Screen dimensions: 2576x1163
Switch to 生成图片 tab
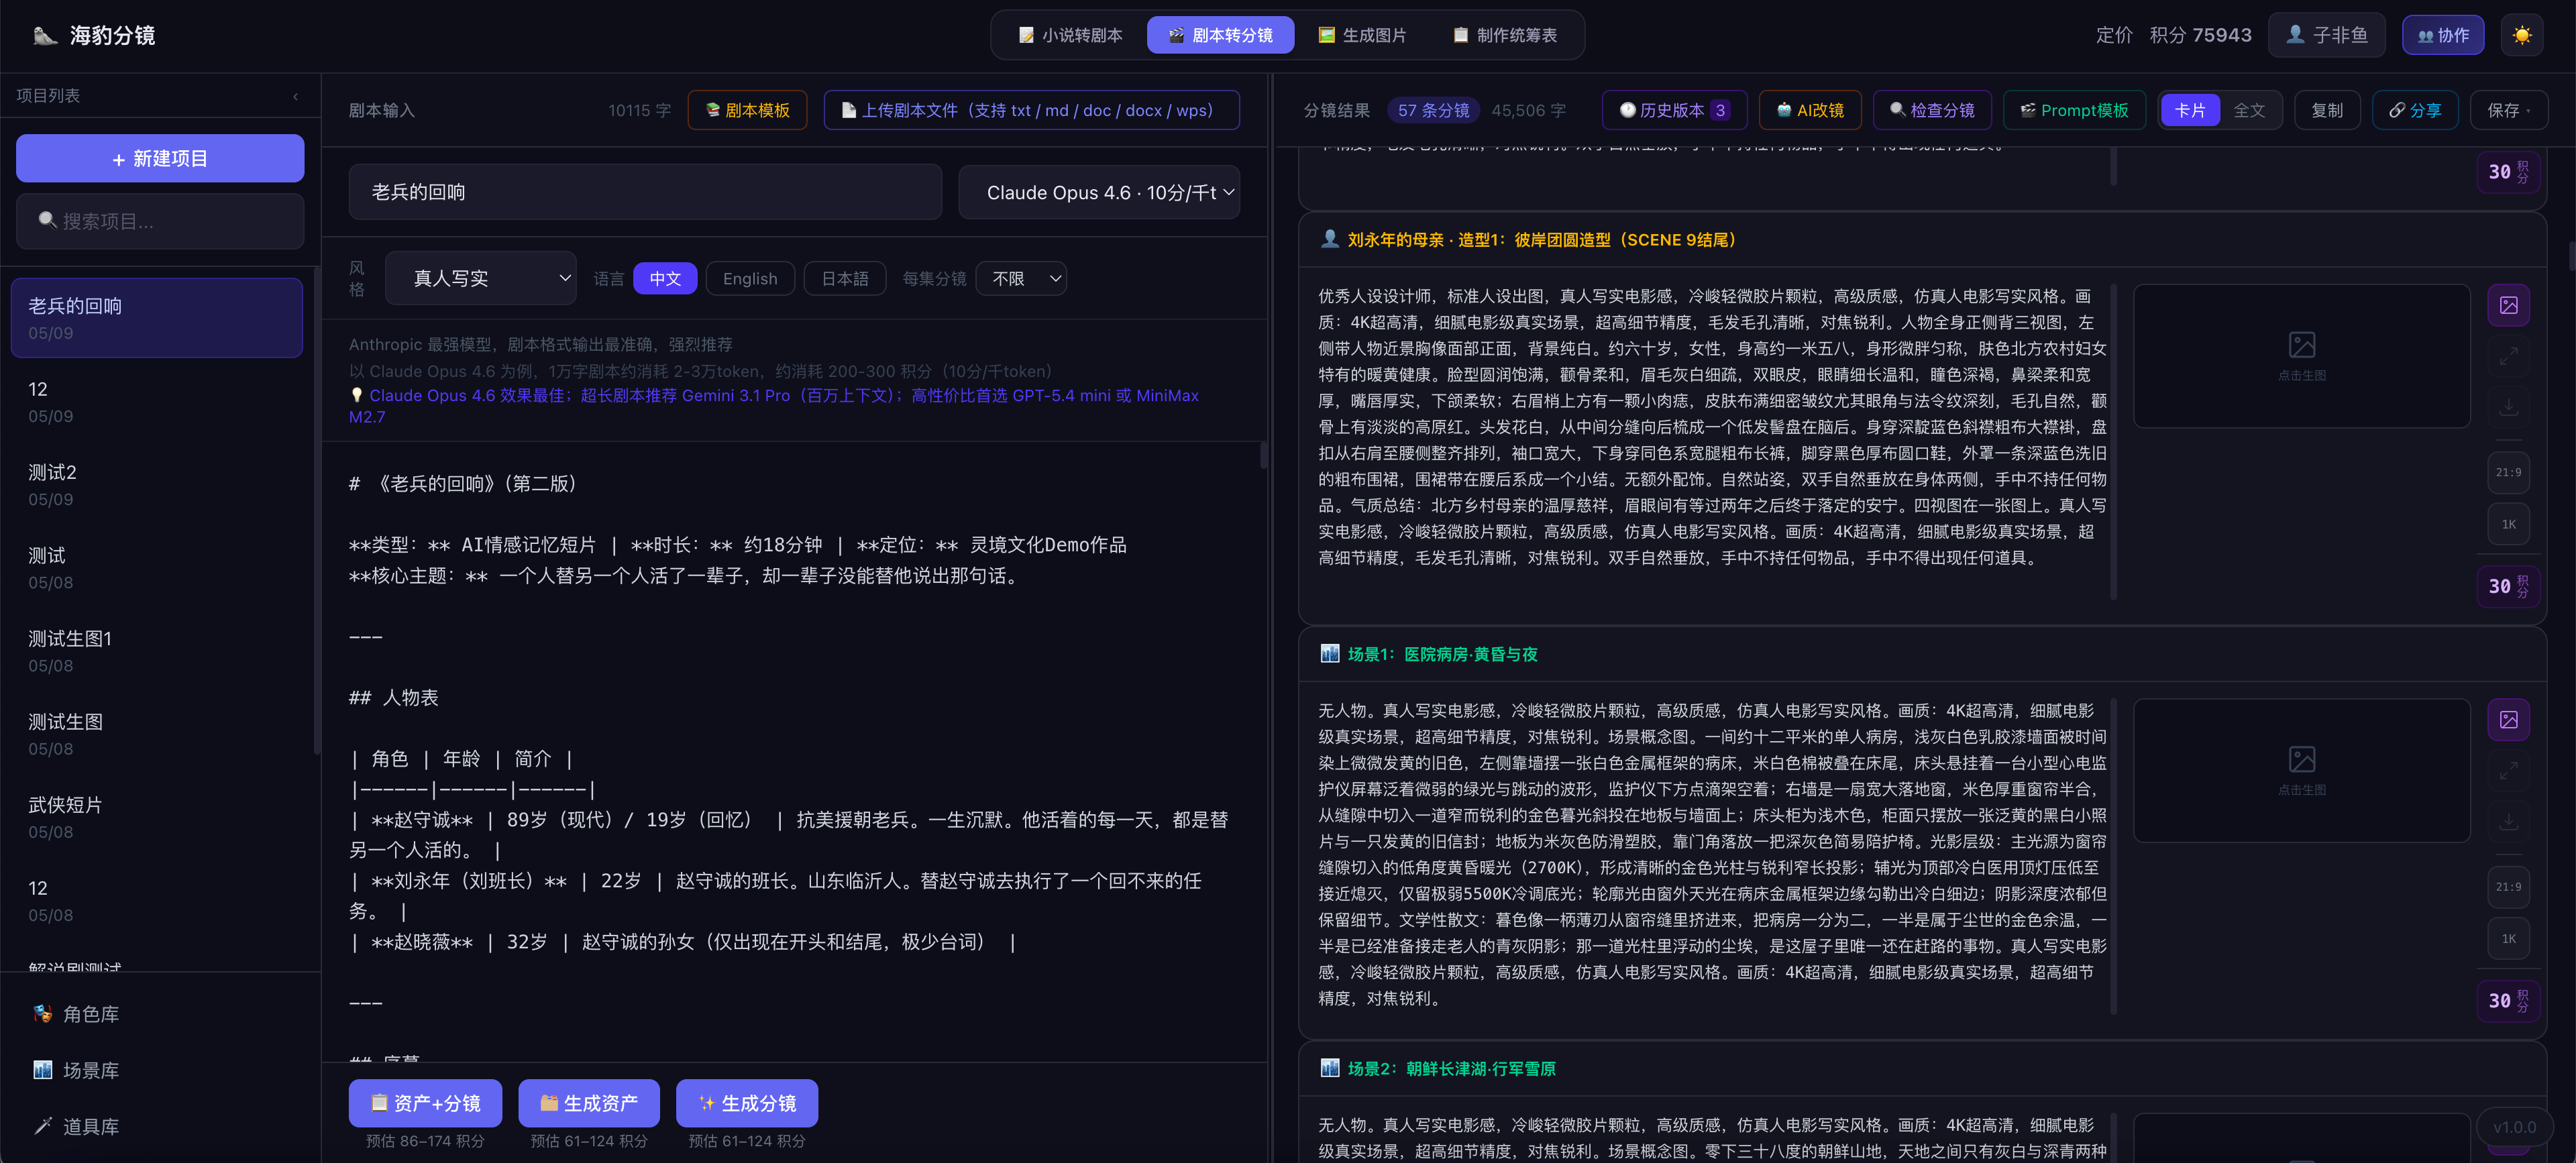[1362, 35]
